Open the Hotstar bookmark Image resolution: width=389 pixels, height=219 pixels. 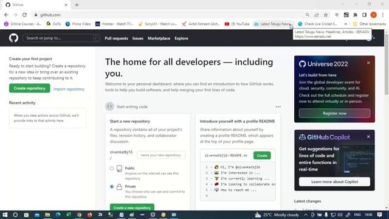tap(115, 24)
